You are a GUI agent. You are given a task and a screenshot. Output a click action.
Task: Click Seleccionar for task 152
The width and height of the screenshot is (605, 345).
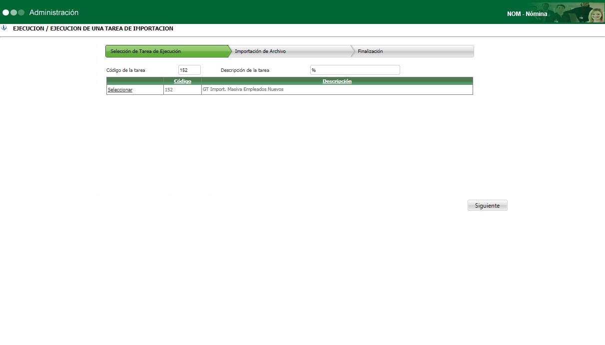click(x=120, y=90)
